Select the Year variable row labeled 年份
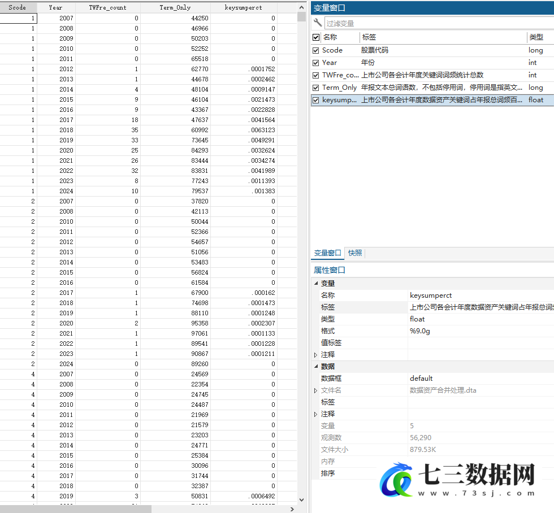Screen dimensions: 554x513 tap(432, 63)
